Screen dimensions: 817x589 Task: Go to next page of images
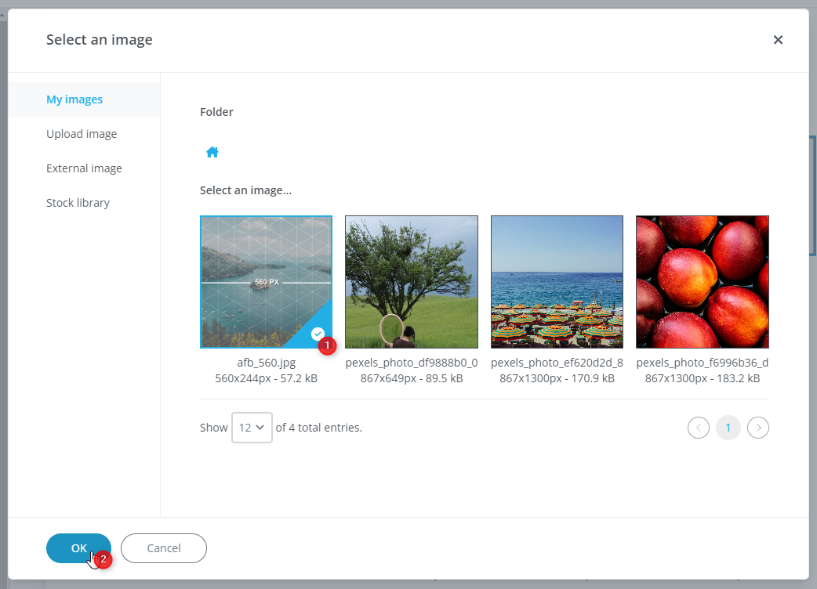point(757,428)
